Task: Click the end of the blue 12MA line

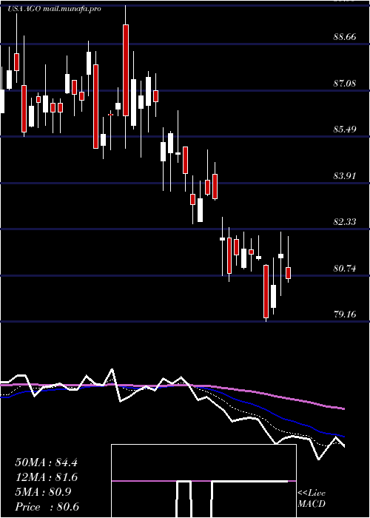Action: tap(343, 437)
